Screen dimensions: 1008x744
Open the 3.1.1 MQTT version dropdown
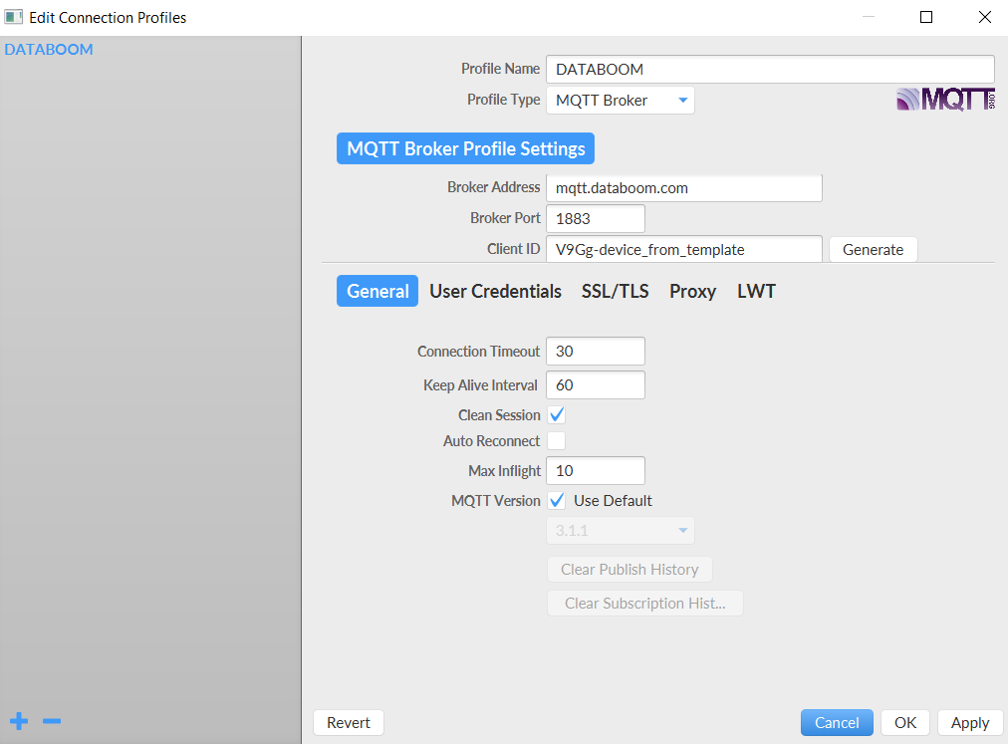(x=621, y=531)
